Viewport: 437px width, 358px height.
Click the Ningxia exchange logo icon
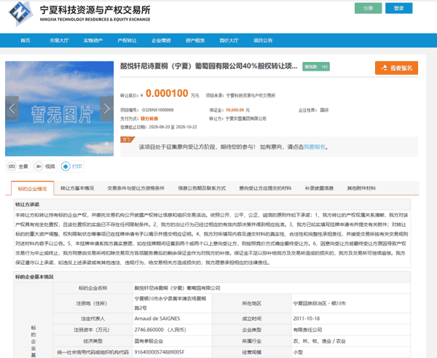(21, 13)
